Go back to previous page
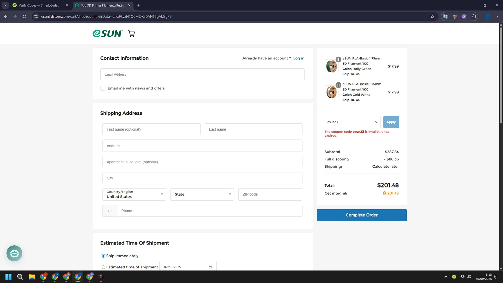This screenshot has height=283, width=503. (x=6, y=16)
